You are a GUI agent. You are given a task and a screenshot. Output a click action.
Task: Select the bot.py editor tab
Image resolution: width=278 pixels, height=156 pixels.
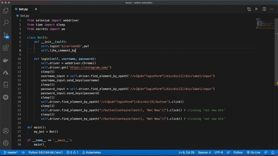[x=26, y=9]
